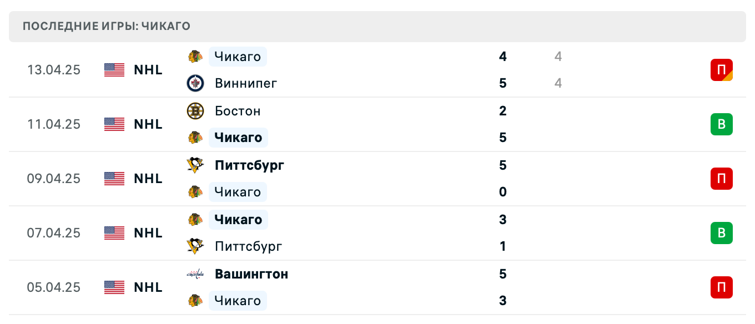Open the Виннипег team link
The image size is (755, 324).
(x=245, y=83)
